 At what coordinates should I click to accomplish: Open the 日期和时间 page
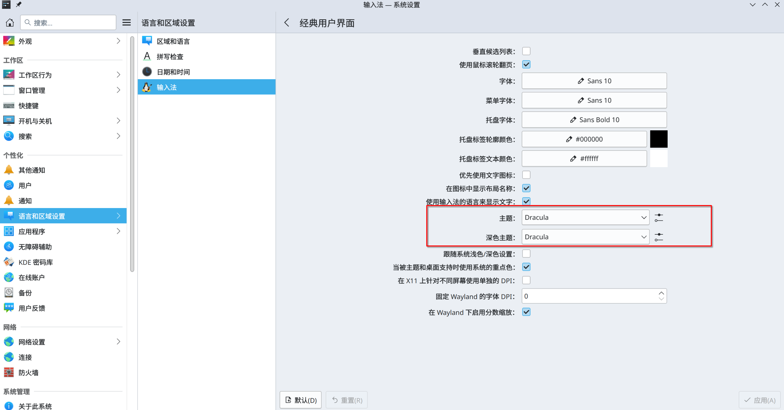coord(207,72)
